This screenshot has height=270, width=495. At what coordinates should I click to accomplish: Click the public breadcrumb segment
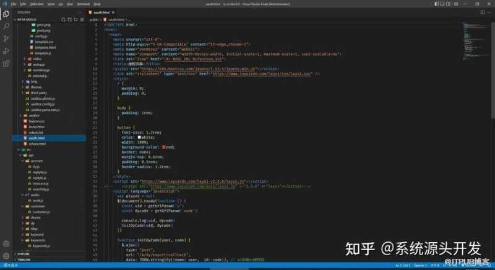(94, 20)
